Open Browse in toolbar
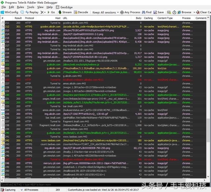211x192 pixels. (184, 12)
